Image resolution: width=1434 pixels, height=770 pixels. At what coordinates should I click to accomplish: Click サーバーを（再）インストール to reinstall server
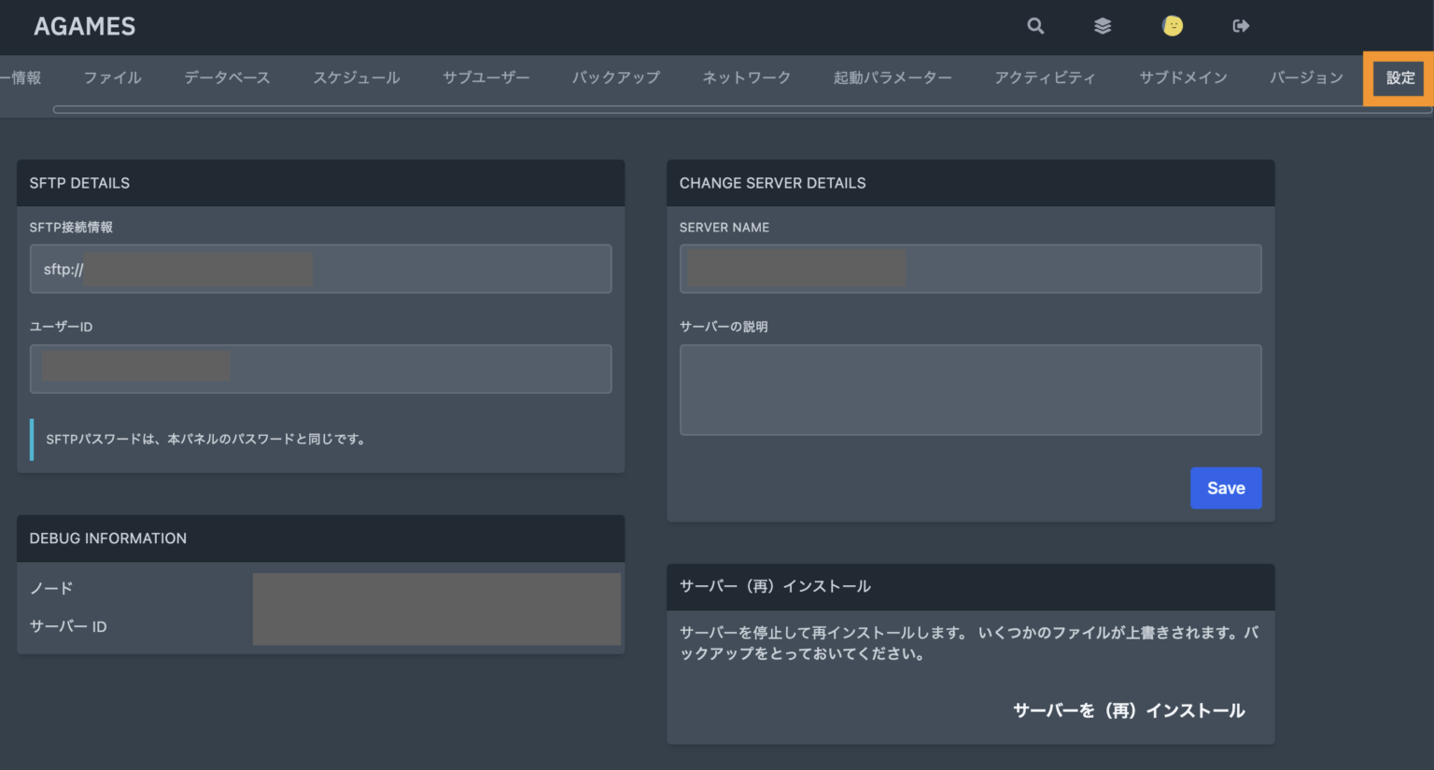tap(1129, 709)
